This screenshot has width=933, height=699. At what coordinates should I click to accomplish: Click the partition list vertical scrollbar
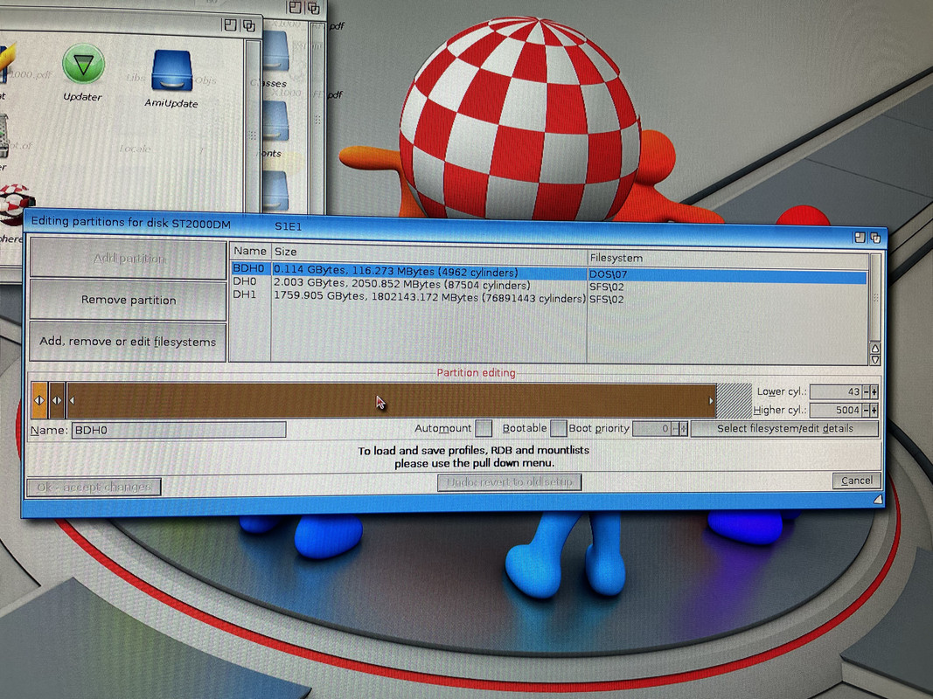(x=875, y=297)
